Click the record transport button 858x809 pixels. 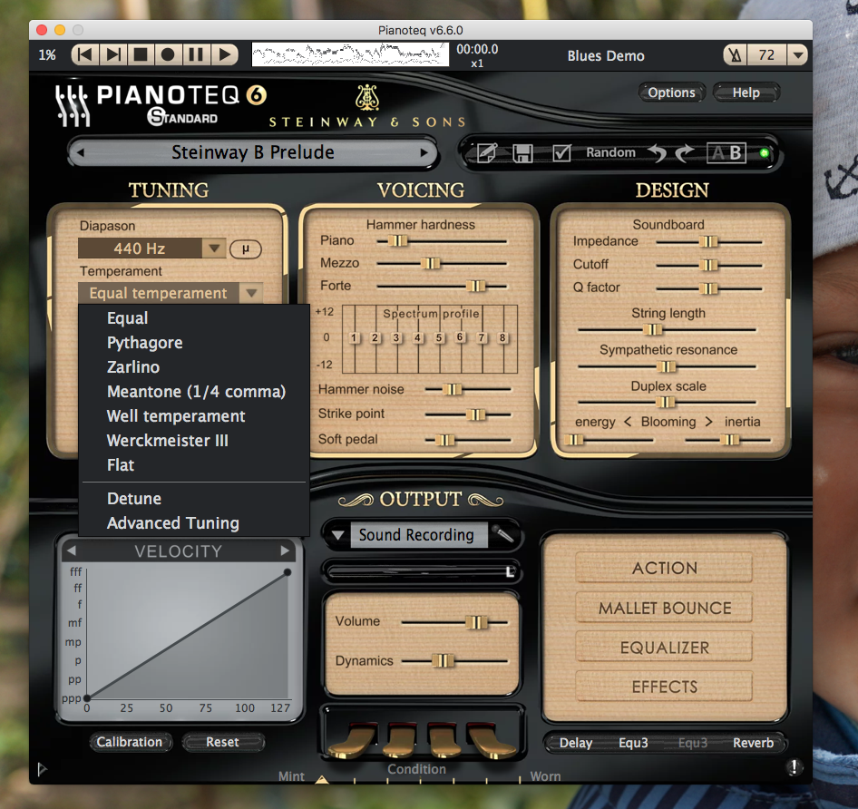tap(168, 54)
